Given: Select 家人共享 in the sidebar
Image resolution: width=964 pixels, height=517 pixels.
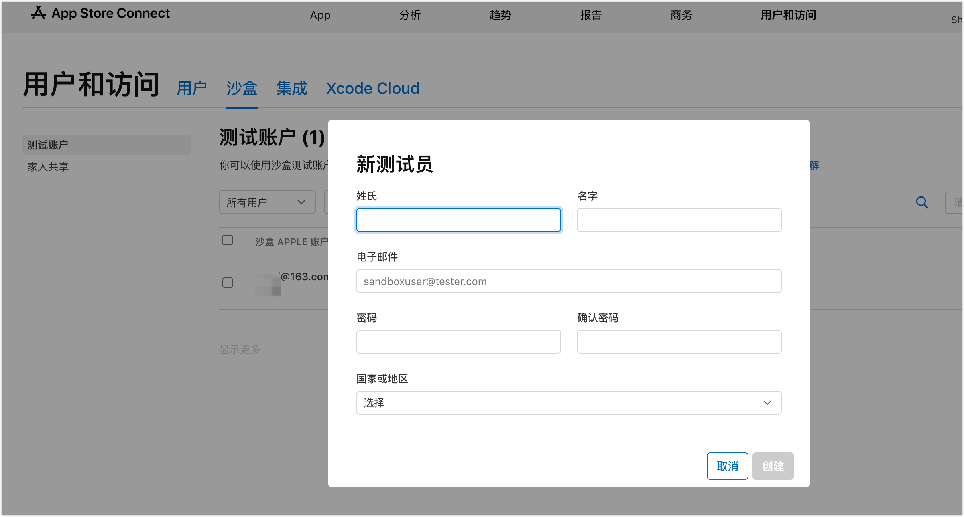Looking at the screenshot, I should (48, 166).
